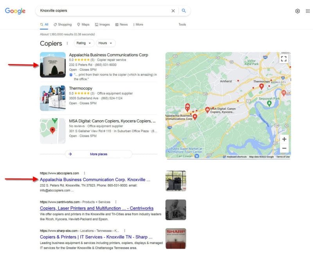Open Appalachia Business Communications Corp listing

tap(108, 55)
